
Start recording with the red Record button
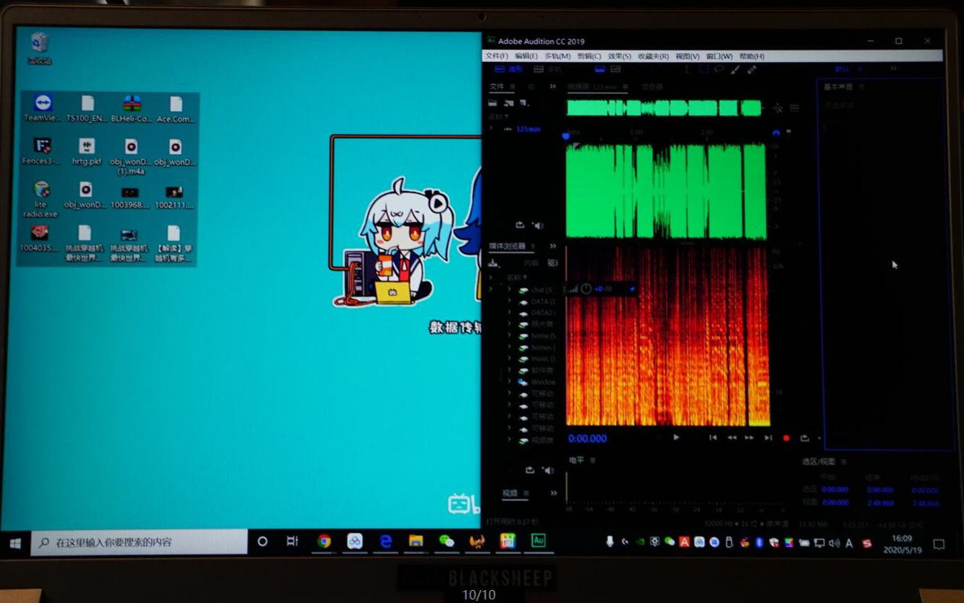click(786, 437)
